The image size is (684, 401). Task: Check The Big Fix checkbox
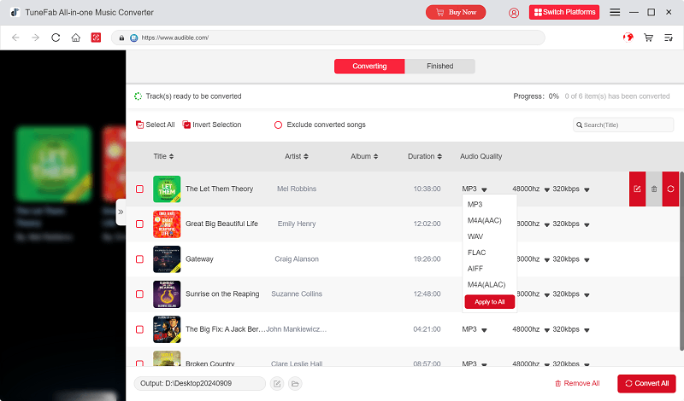(139, 329)
